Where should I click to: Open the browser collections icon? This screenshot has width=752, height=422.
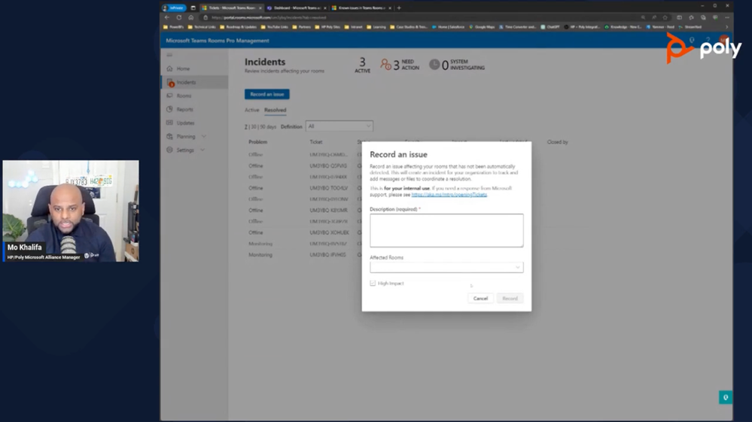click(x=703, y=17)
